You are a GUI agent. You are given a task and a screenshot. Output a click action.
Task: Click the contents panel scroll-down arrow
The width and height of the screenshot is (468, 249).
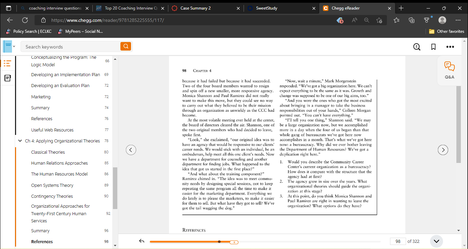point(115,245)
